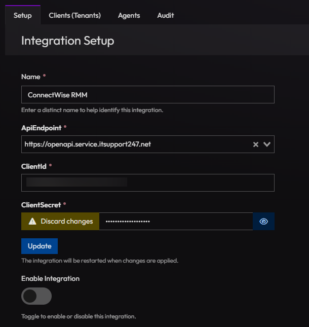This screenshot has width=309, height=327.
Task: Click the Update button
Action: coord(40,246)
